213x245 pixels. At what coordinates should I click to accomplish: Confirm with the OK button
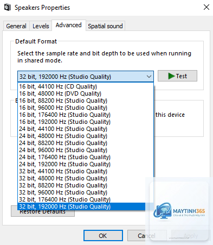(x=103, y=236)
